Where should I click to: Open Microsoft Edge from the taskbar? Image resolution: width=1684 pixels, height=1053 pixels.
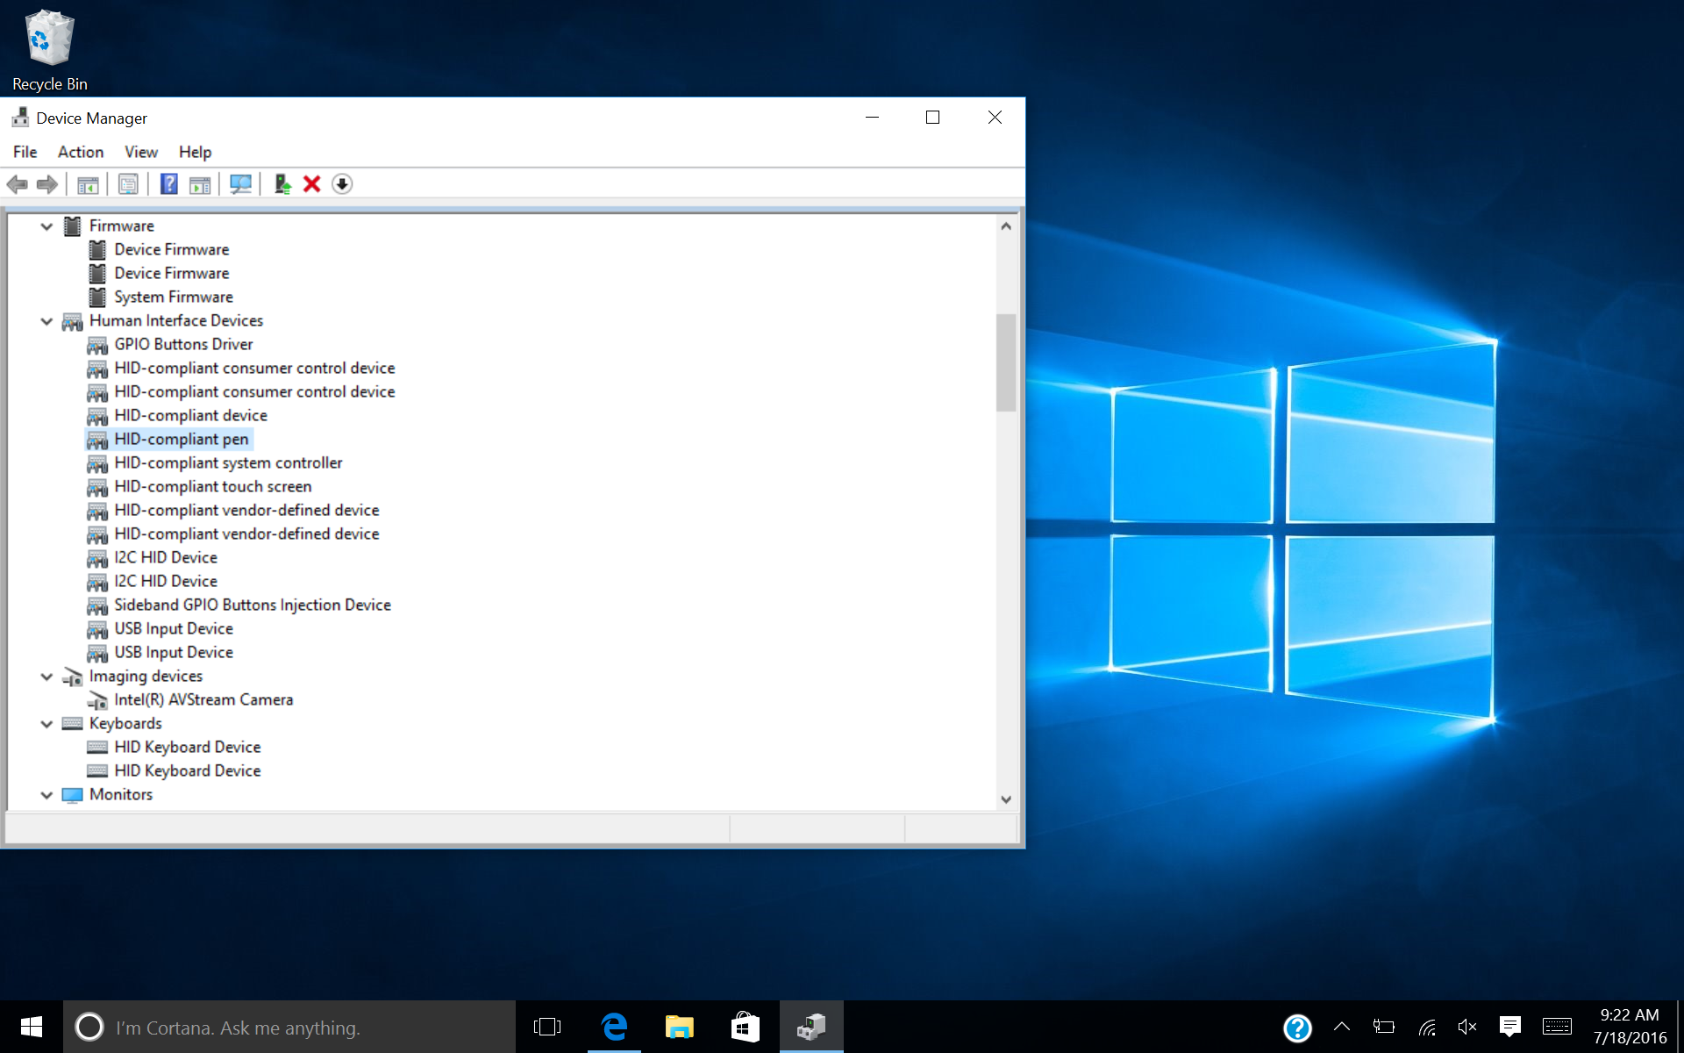coord(614,1027)
